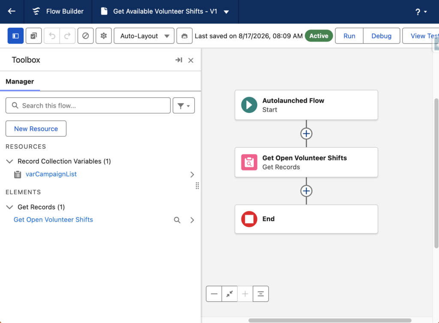Click the varCampaignList collection icon
The image size is (439, 323).
click(x=18, y=174)
